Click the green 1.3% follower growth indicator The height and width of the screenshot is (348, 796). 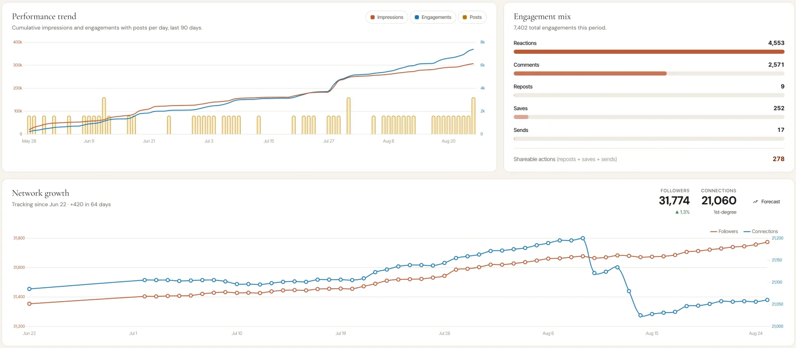683,212
